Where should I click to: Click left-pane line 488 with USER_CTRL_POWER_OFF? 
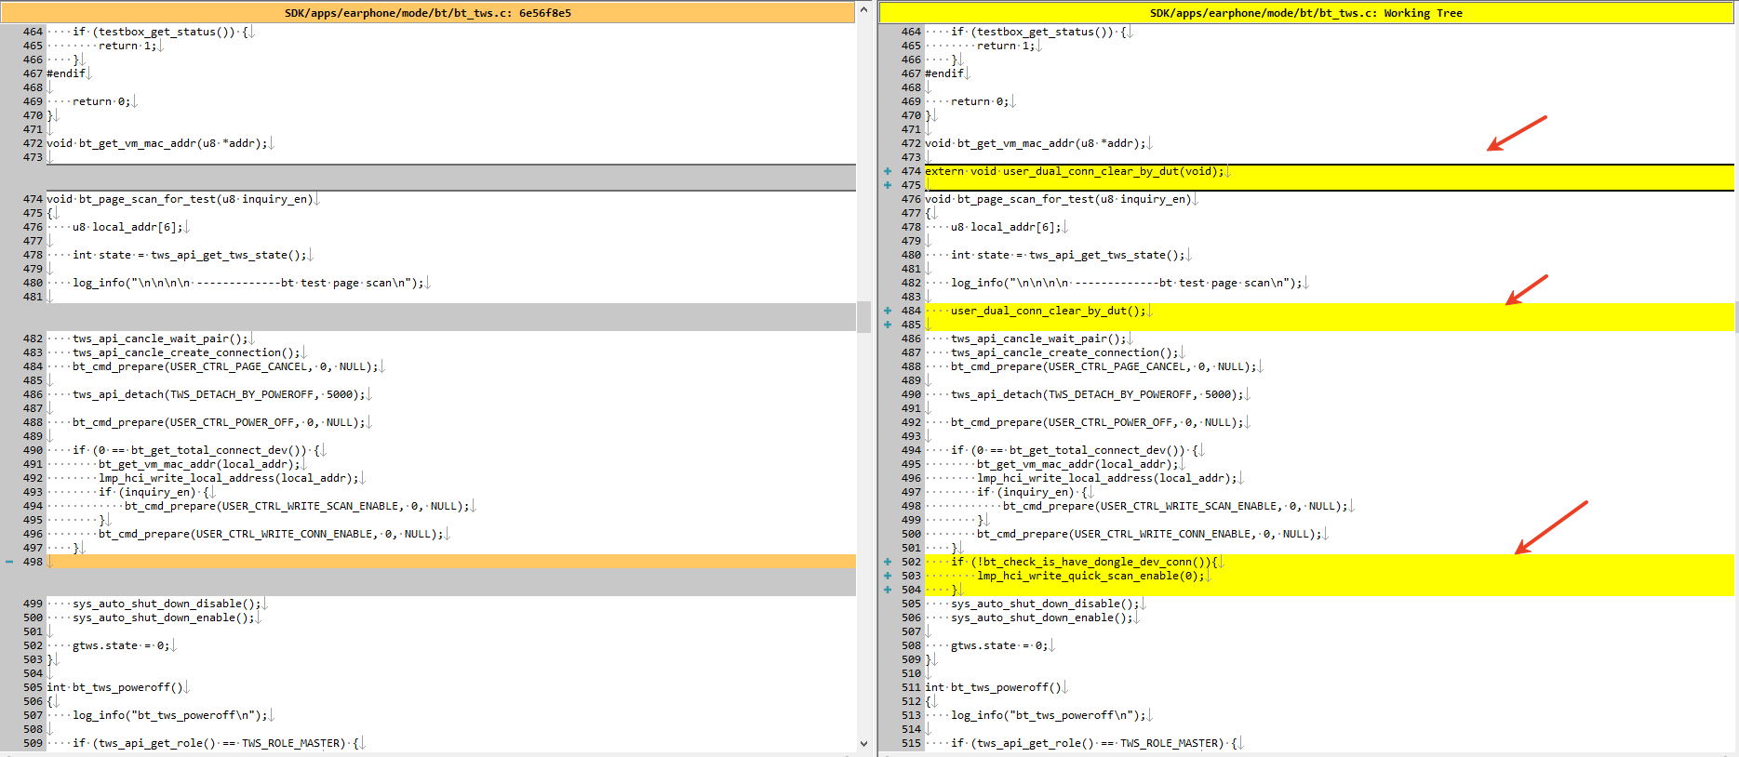(x=220, y=422)
